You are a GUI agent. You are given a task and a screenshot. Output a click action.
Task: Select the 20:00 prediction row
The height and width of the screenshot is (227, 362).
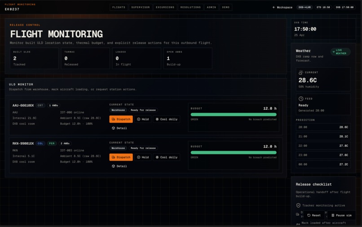323,127
